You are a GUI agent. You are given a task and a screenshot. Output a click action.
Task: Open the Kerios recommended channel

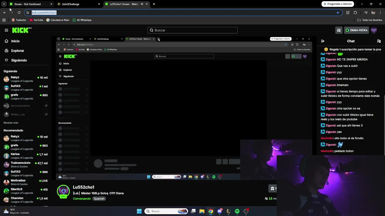[x=26, y=156]
